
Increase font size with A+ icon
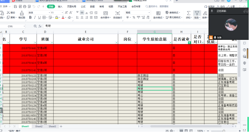66,13
